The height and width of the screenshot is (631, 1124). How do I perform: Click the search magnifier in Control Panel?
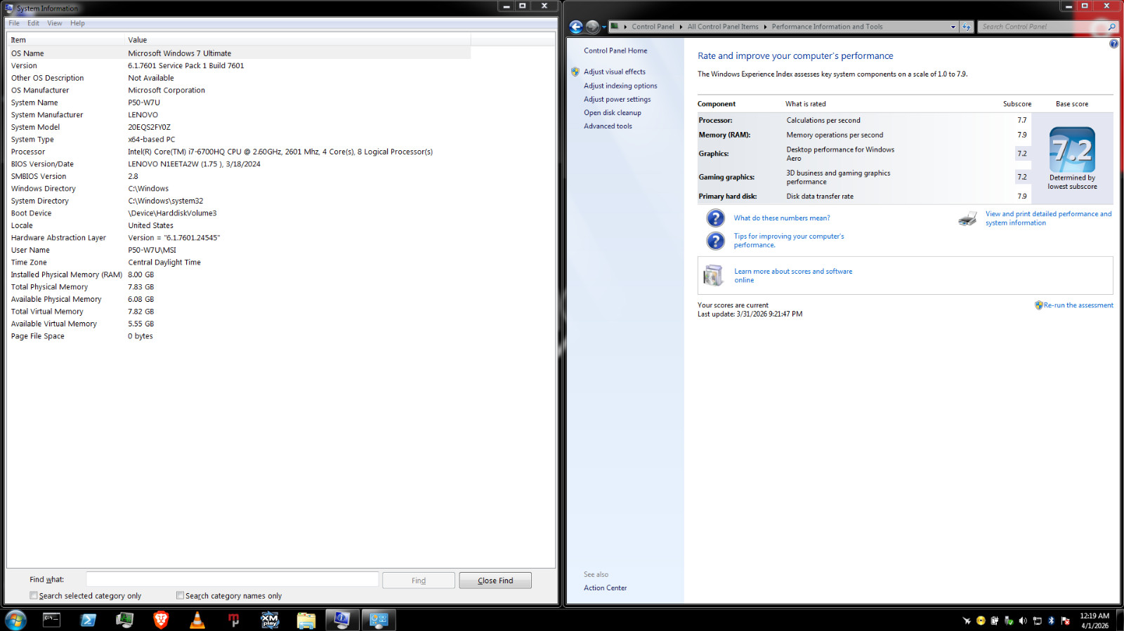tap(1111, 27)
